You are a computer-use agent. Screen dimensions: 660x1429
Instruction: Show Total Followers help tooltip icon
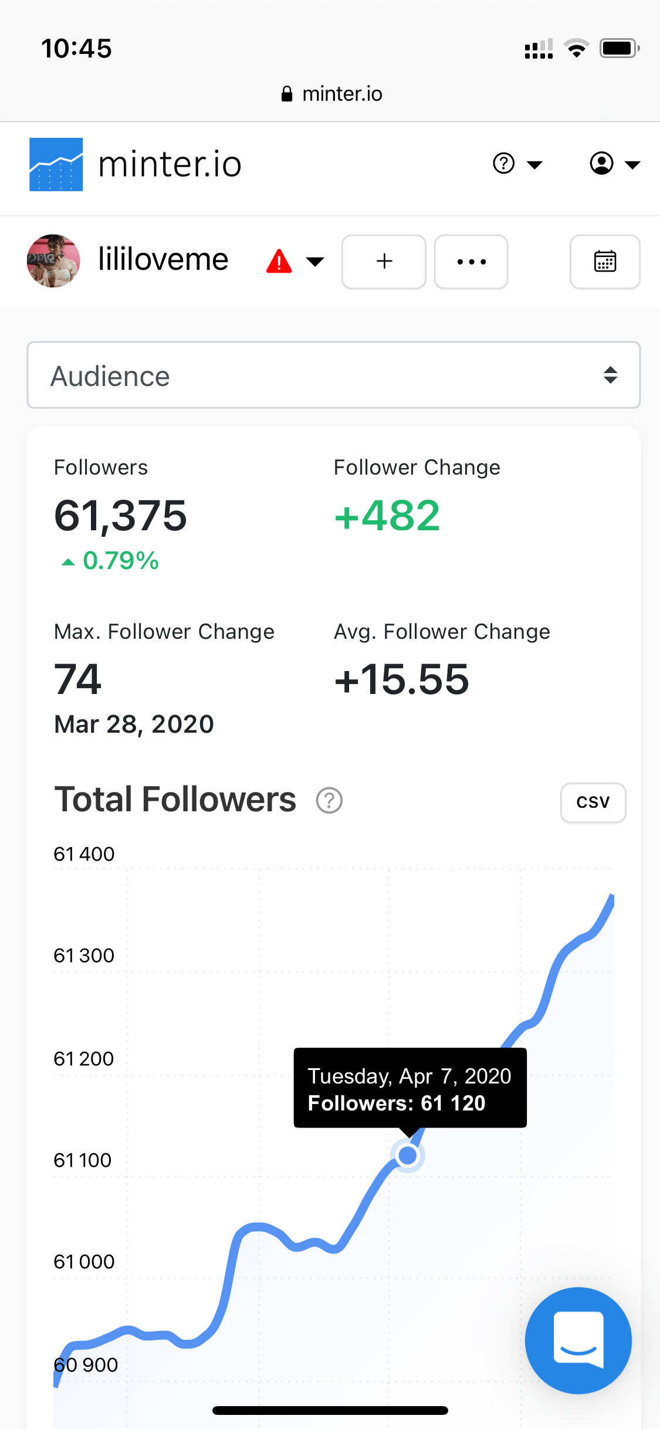329,800
